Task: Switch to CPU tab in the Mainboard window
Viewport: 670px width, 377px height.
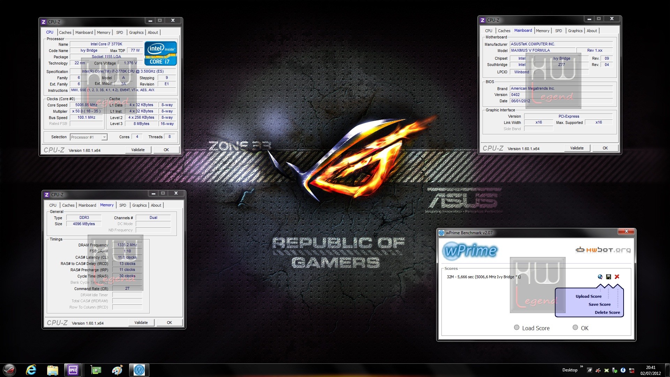Action: [x=489, y=31]
